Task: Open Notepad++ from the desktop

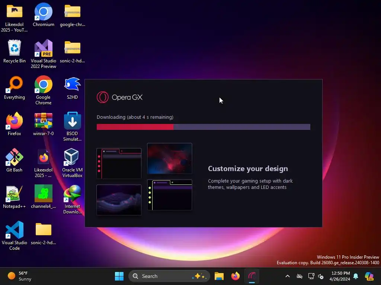Action: pos(15,197)
